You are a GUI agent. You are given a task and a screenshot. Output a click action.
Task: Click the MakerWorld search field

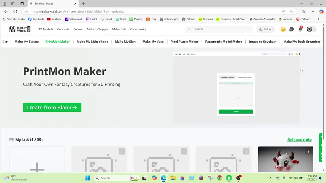pos(219,29)
